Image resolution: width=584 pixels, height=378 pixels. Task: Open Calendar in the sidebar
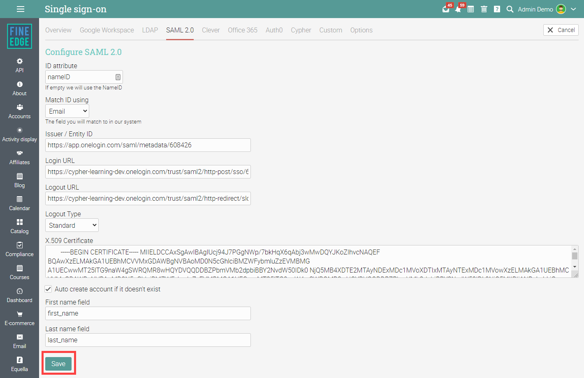point(19,203)
